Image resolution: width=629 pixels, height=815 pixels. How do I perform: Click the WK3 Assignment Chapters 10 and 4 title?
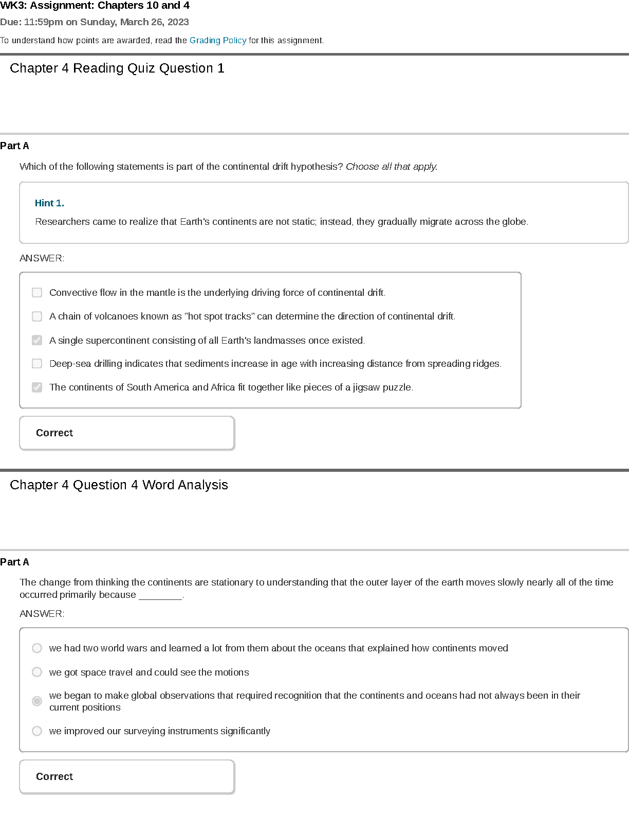pyautogui.click(x=95, y=6)
